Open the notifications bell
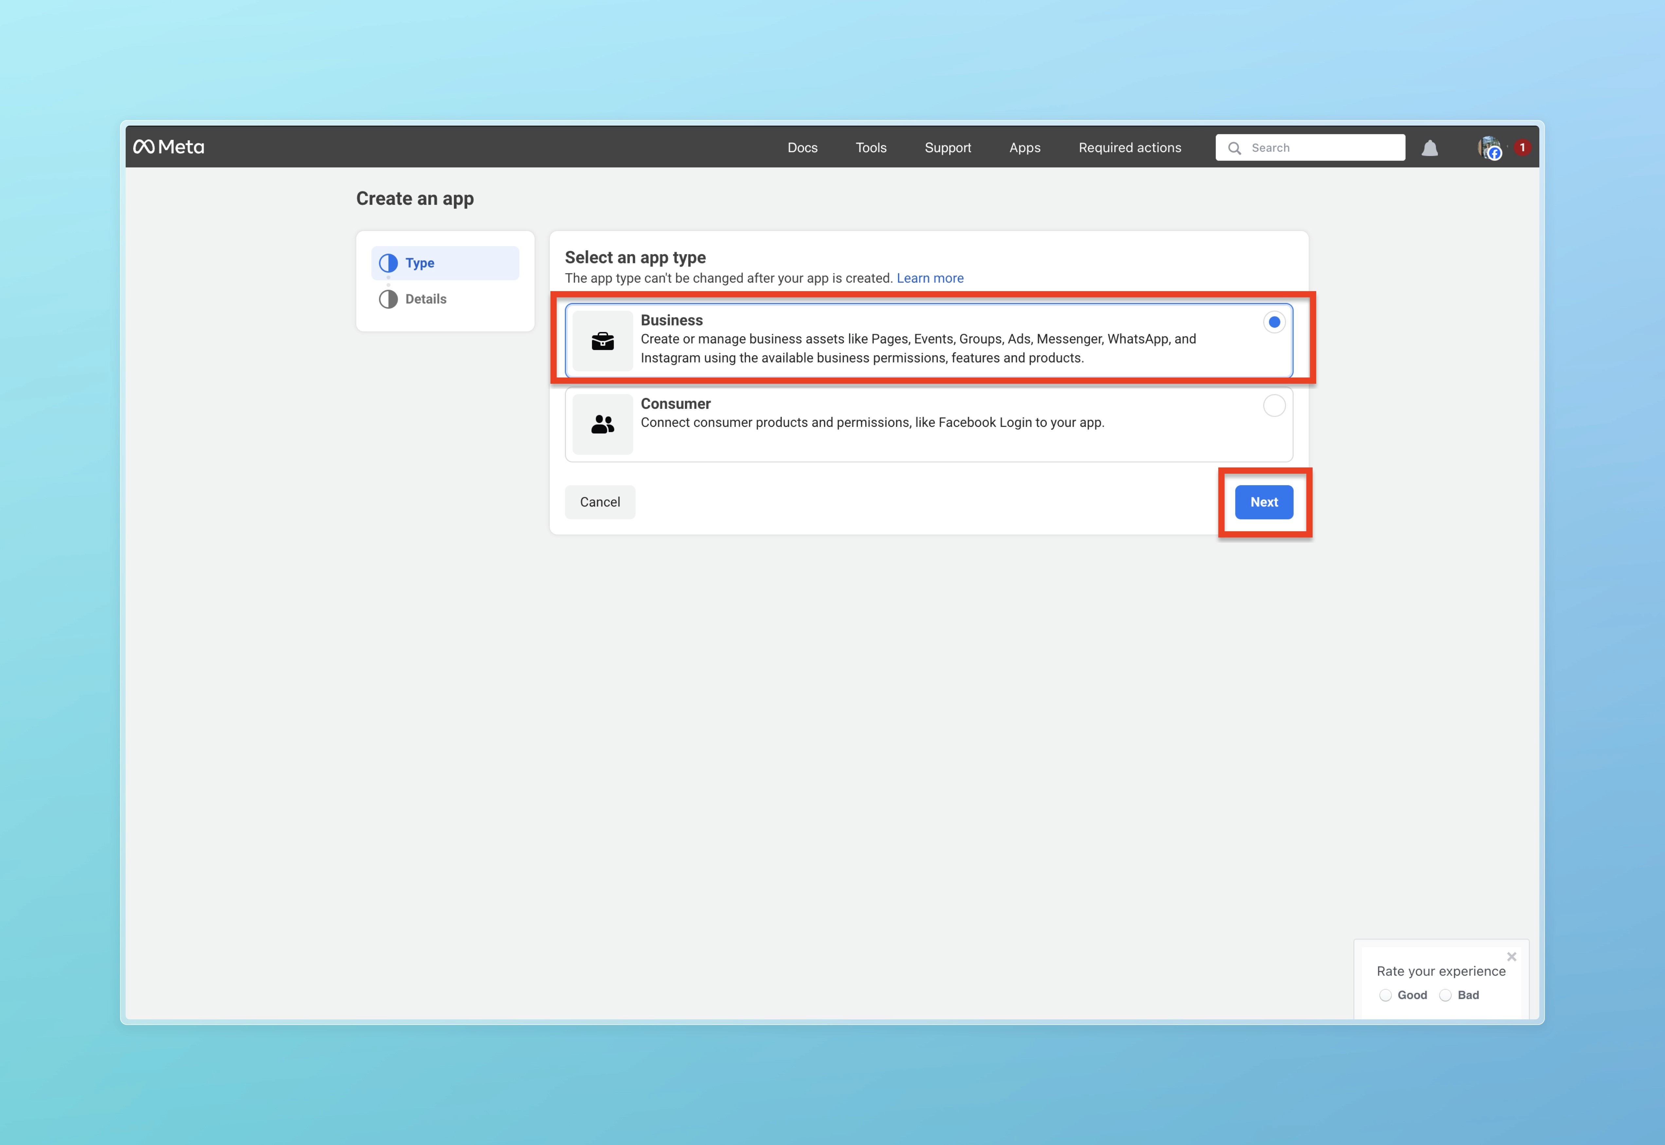 click(1430, 148)
